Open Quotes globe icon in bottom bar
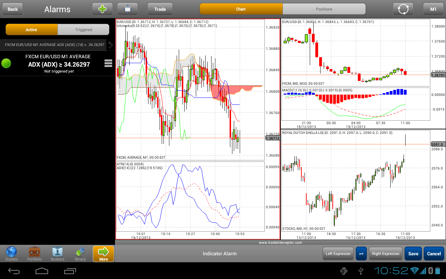This screenshot has height=279, width=446. coord(11,254)
